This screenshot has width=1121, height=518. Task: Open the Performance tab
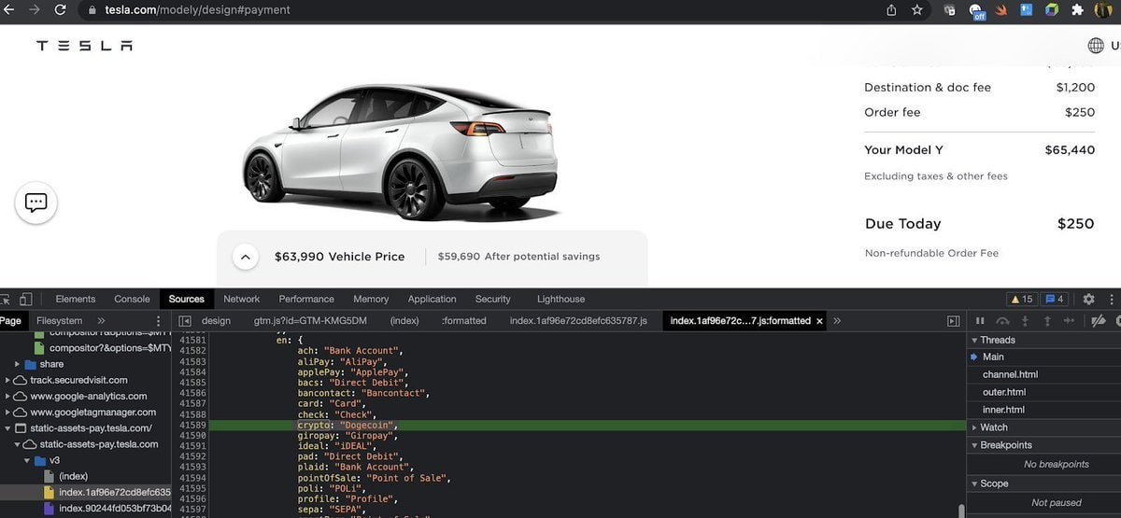click(x=306, y=300)
